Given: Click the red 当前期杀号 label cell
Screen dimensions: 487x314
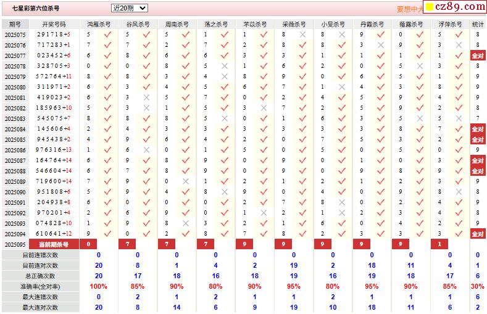Looking at the screenshot, I should [x=54, y=244].
